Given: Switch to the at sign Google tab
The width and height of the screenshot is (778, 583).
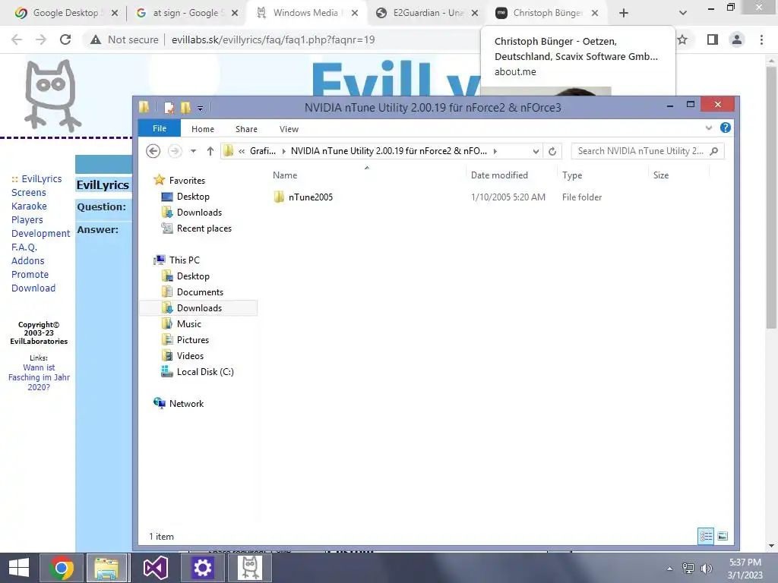Looking at the screenshot, I should 188,13.
